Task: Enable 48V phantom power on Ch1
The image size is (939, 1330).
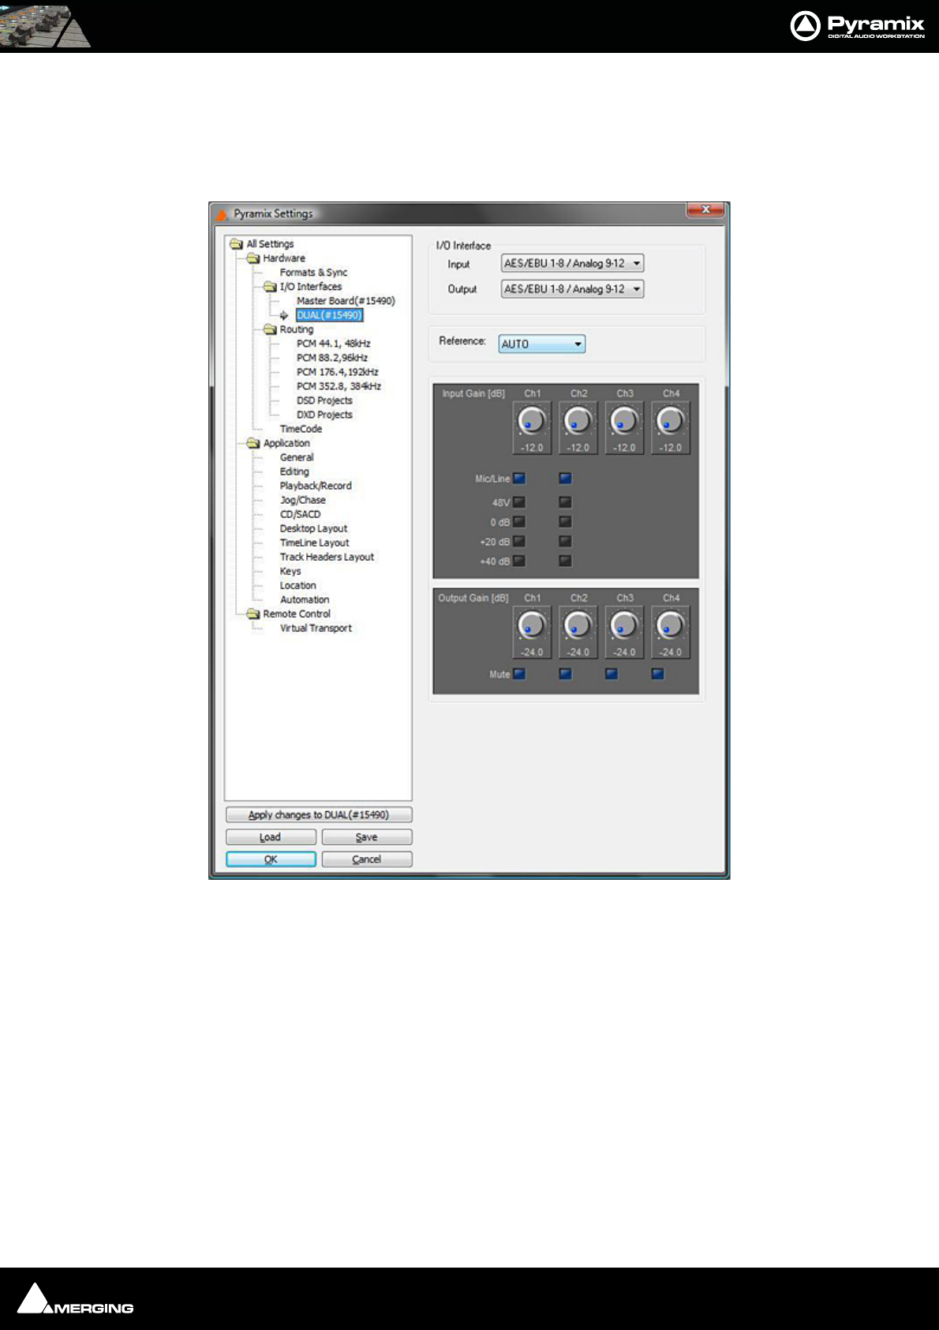Action: tap(519, 502)
